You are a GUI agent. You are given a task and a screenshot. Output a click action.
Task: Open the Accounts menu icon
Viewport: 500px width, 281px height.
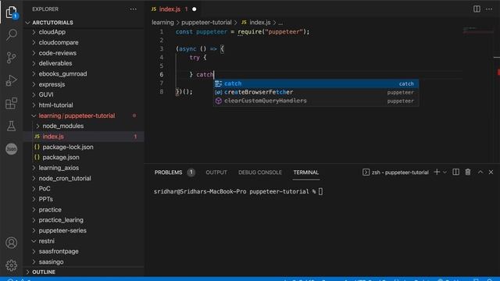point(12,243)
